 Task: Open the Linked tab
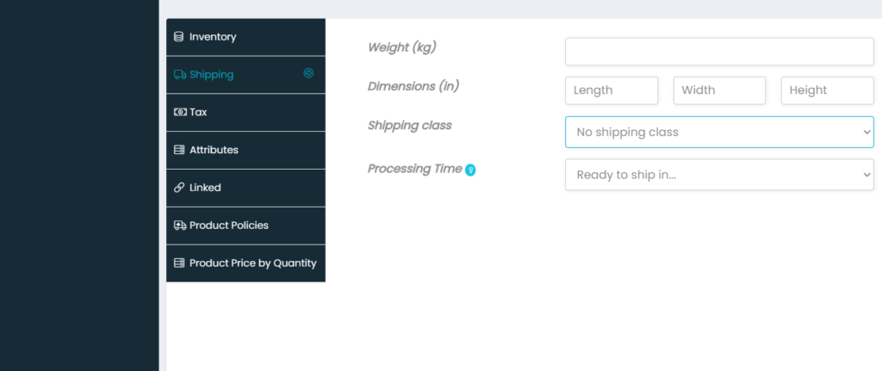(x=205, y=188)
